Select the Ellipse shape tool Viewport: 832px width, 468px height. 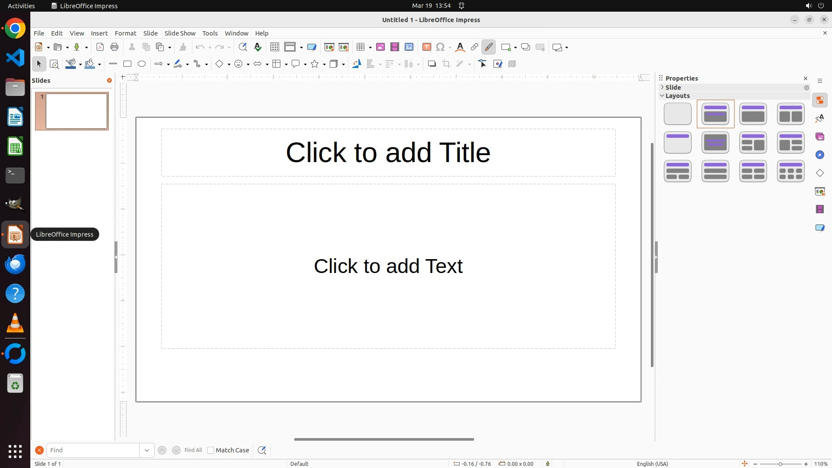pos(142,64)
